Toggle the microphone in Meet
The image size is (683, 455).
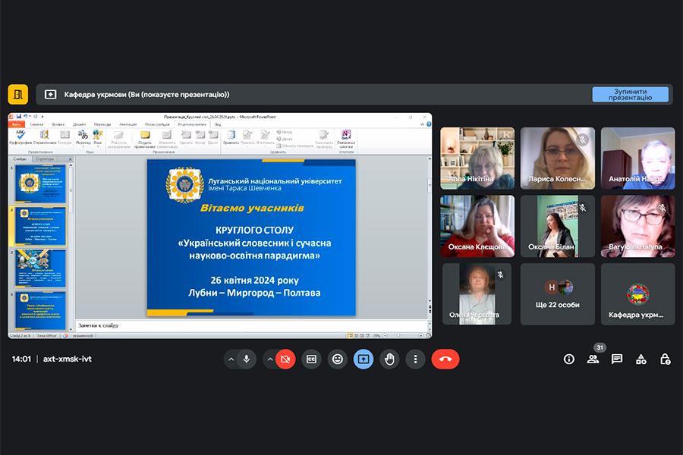pos(247,359)
